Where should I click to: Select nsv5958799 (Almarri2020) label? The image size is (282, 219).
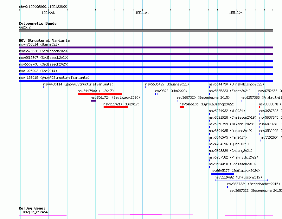tap(232, 124)
